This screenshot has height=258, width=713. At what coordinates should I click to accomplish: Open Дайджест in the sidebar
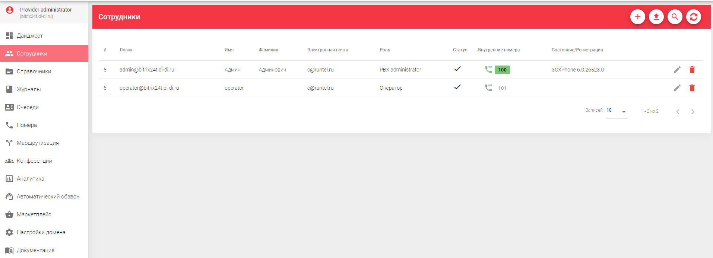pos(44,36)
